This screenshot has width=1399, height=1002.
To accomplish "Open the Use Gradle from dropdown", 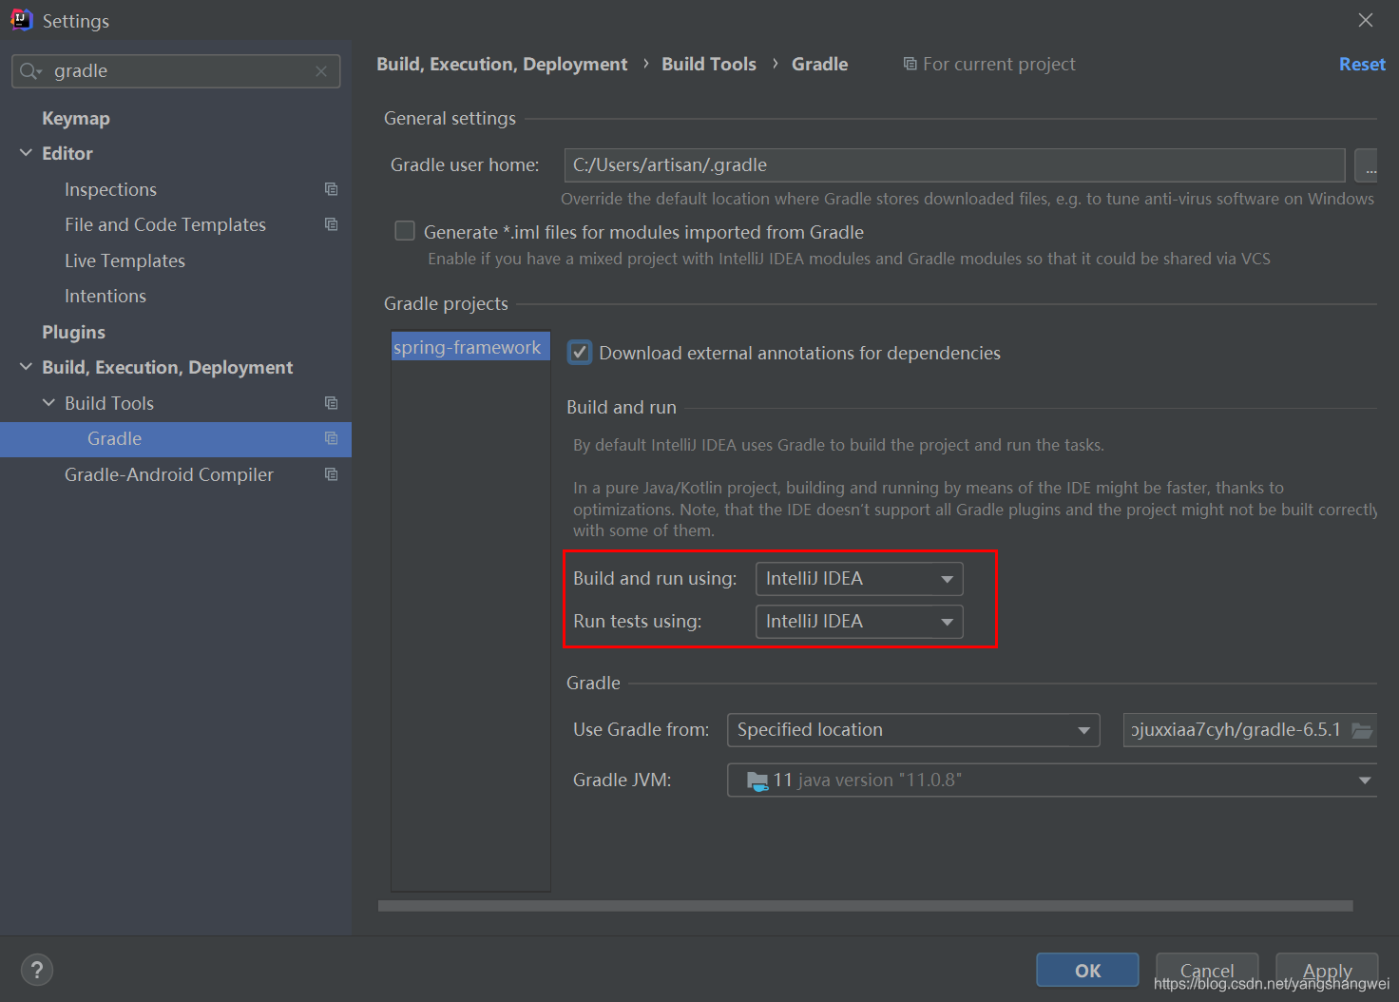I will (x=913, y=730).
